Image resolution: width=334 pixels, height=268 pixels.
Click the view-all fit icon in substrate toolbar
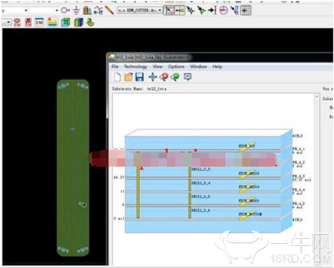(152, 77)
